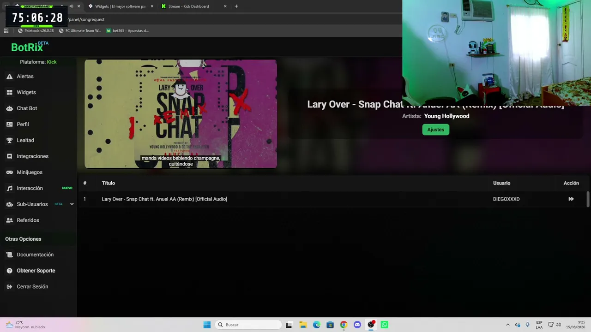Show hidden system tray icons
This screenshot has width=591, height=332.
click(508, 325)
